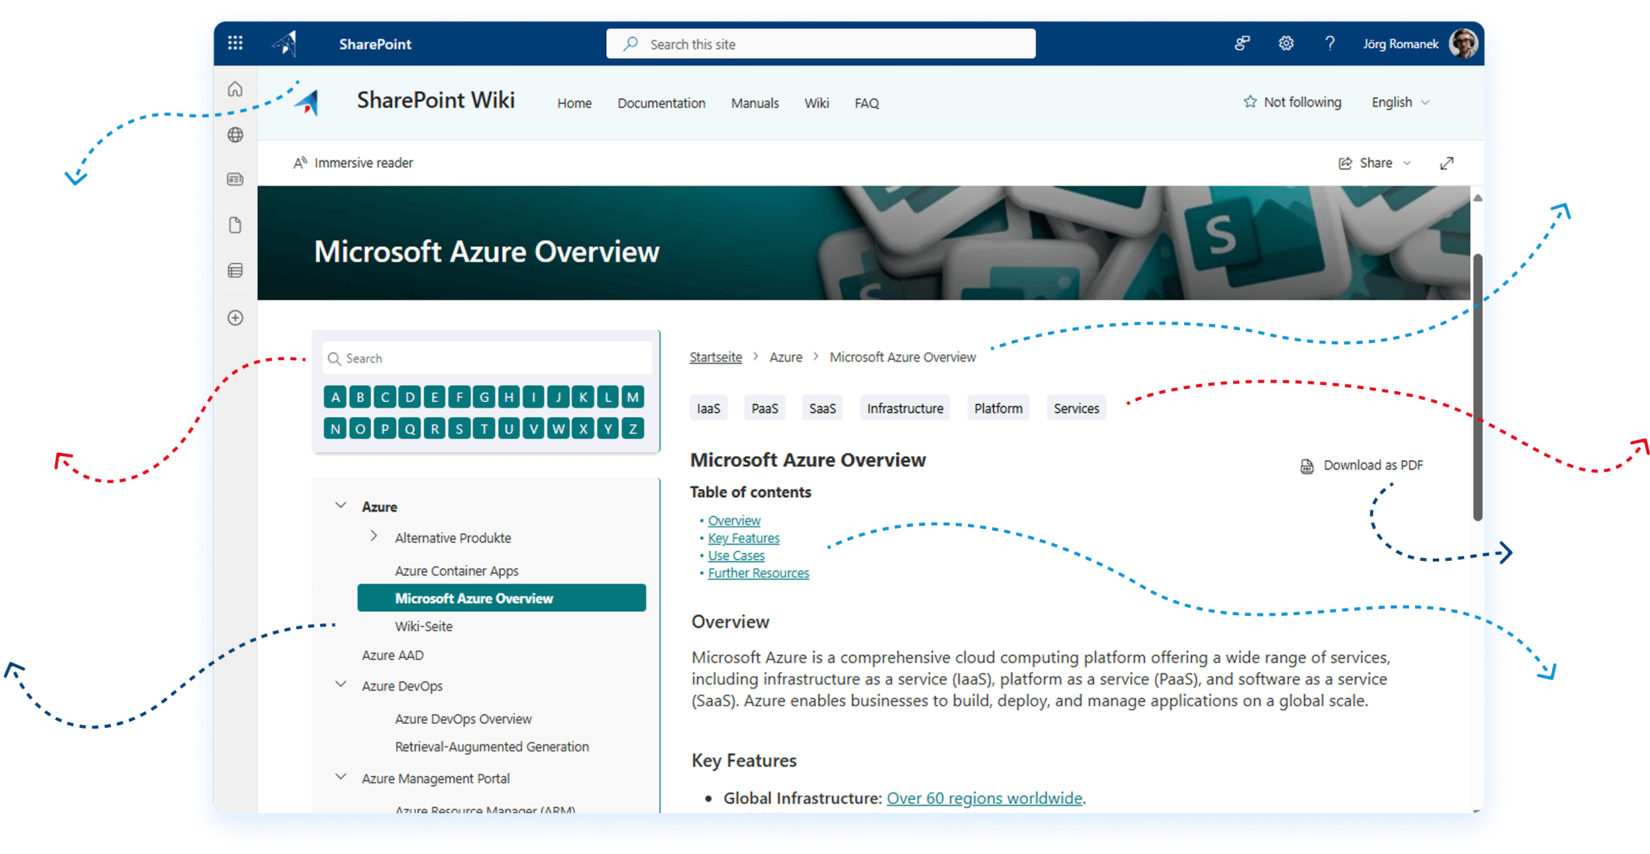
Task: Click the expand to full-screen arrow icon
Action: (1447, 163)
